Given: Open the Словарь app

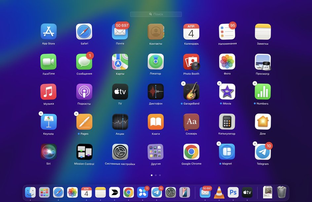Looking at the screenshot, I should click(191, 122).
